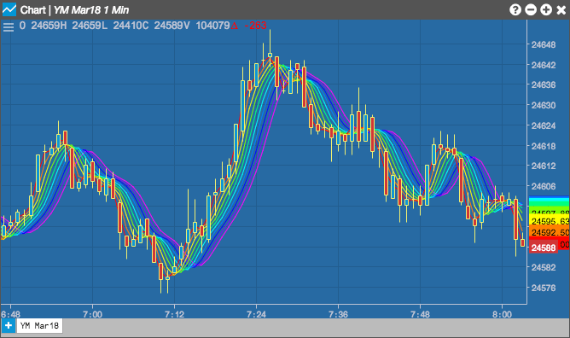The image size is (570, 338).
Task: Click the 24606 price axis label
Action: [x=544, y=186]
